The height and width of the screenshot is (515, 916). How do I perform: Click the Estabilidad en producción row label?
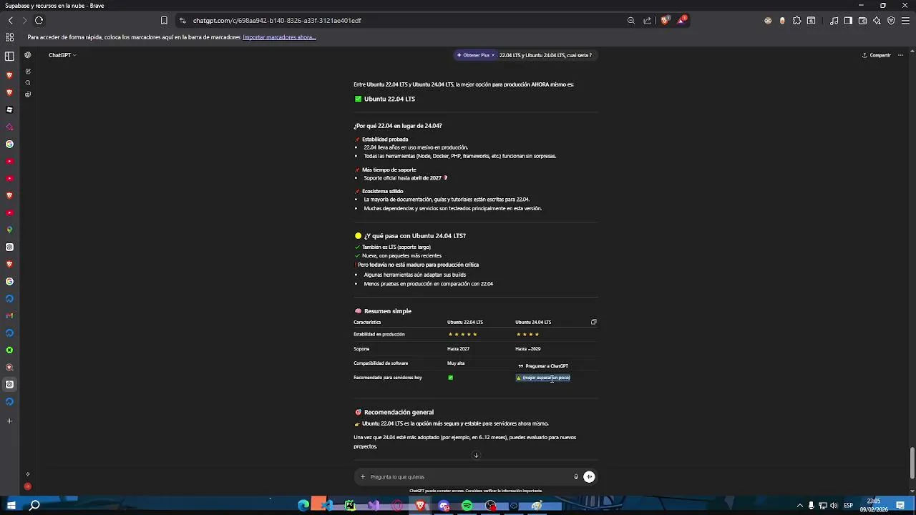[x=379, y=334]
